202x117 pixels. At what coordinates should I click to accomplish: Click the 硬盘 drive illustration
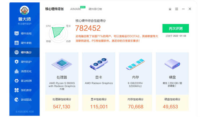(x=172, y=64)
